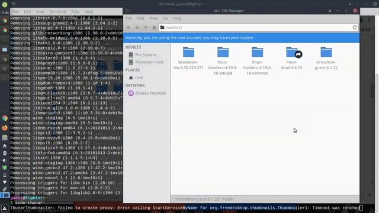This screenshot has height=213, width=379.
Task: Open the Bluetooth tray icon
Action: tap(5, 153)
